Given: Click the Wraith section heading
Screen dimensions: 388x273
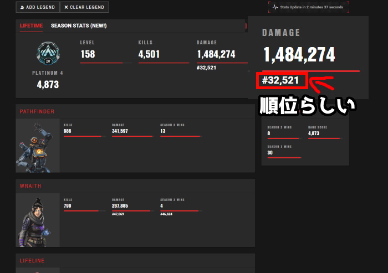Looking at the screenshot, I should point(30,186).
